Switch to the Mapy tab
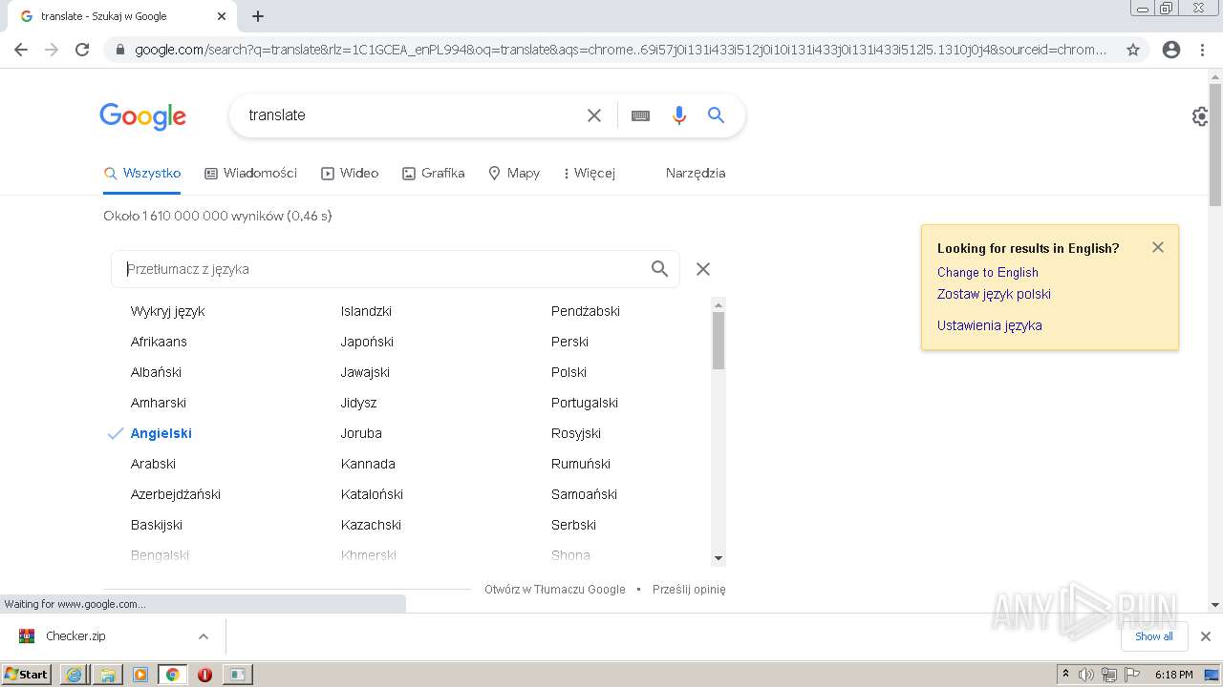The width and height of the screenshot is (1223, 687). pyautogui.click(x=514, y=174)
